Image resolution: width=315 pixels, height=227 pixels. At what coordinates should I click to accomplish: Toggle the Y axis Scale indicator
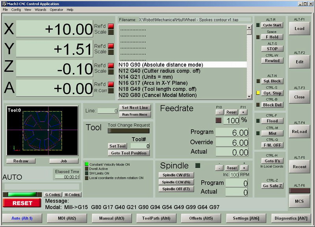(111, 52)
